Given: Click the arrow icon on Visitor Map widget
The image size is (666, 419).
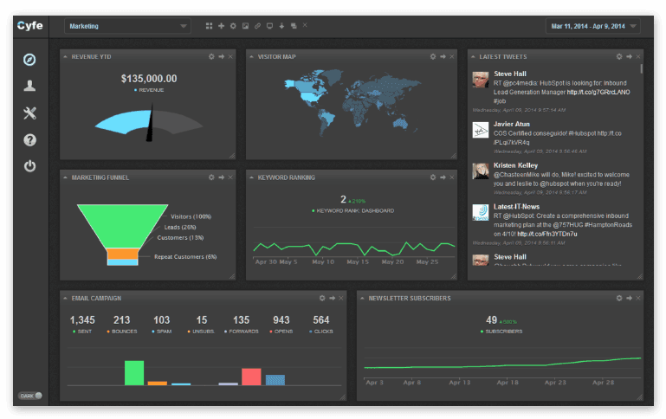Looking at the screenshot, I should (x=443, y=56).
